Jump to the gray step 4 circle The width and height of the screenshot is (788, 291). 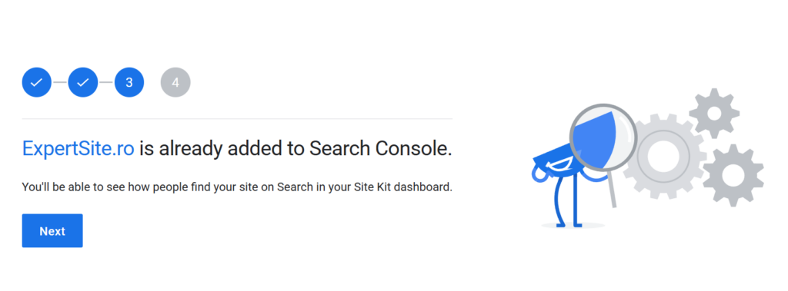175,82
